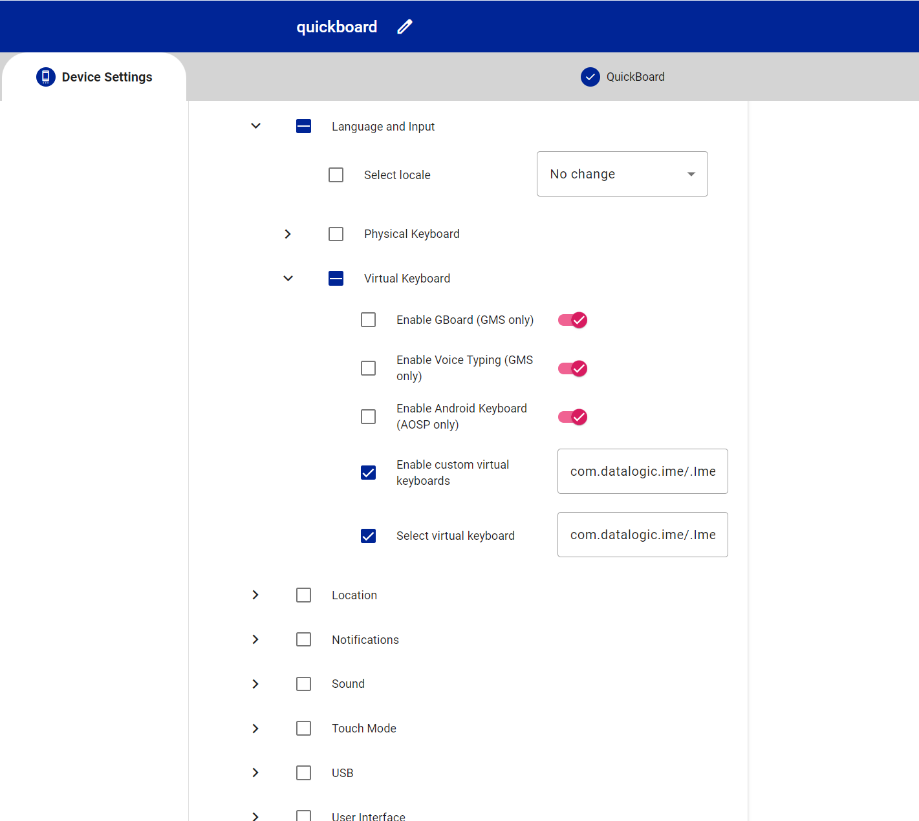
Task: Click the pencil edit icon beside quickboard
Action: tap(405, 27)
